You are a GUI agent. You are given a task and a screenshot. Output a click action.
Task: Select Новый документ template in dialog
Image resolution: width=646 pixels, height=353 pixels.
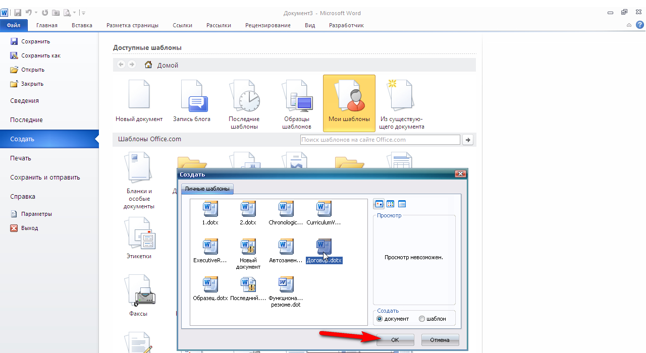click(248, 254)
